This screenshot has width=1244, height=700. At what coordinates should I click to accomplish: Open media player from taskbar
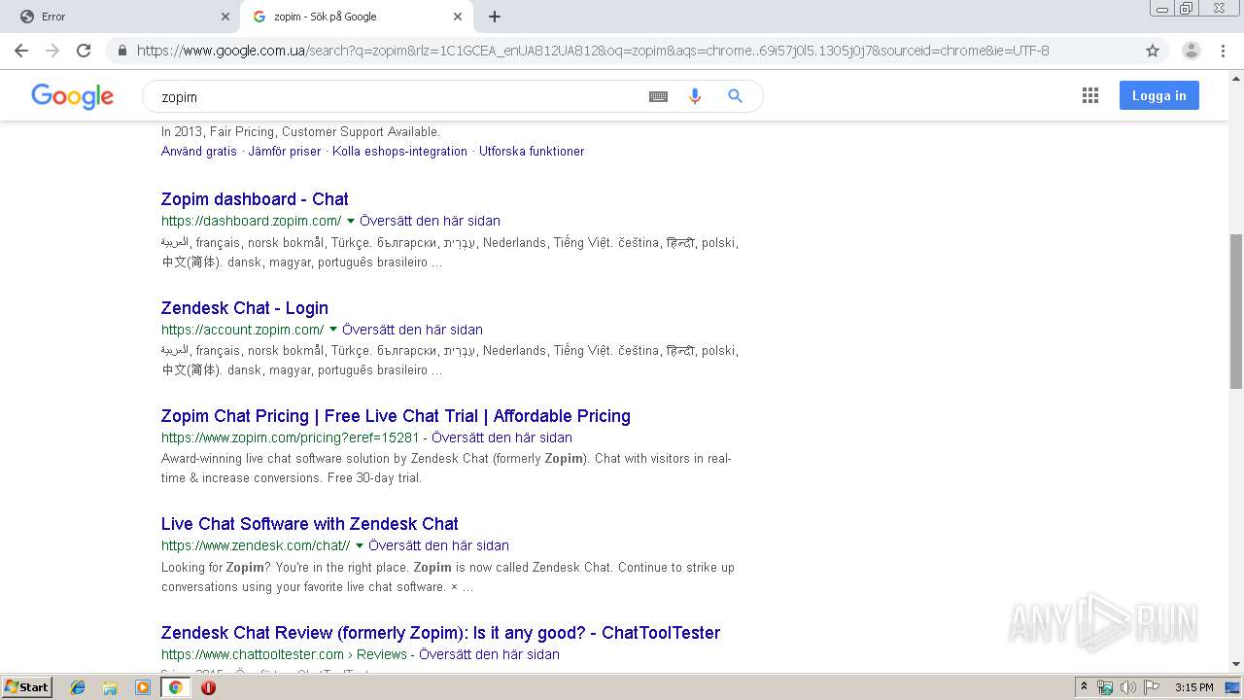tap(143, 687)
